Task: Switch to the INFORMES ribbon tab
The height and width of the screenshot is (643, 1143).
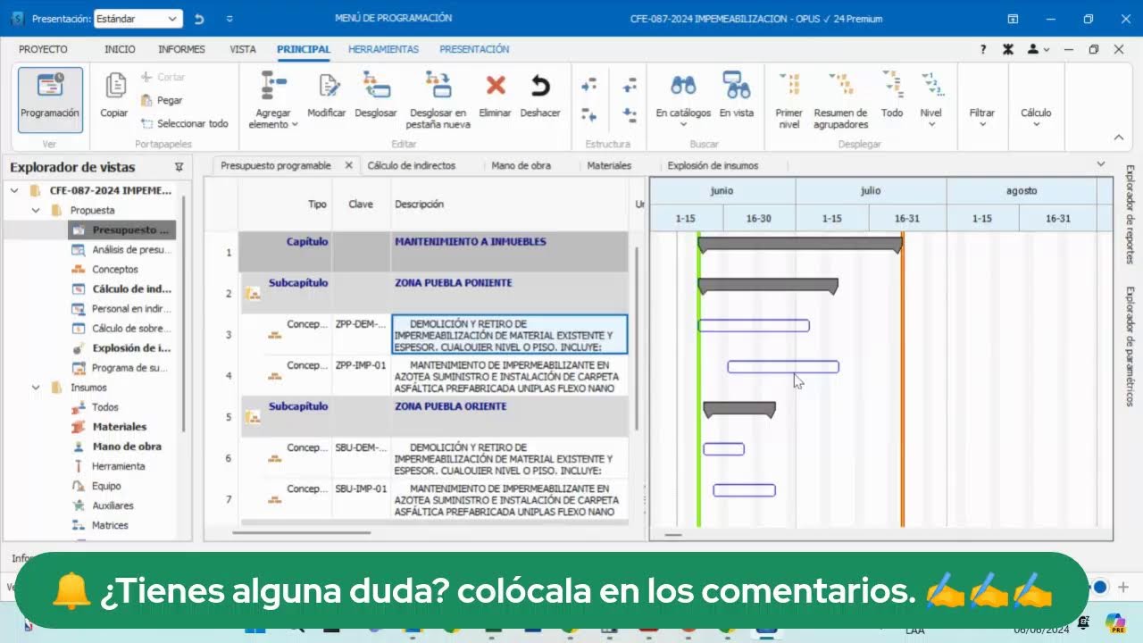Action: coord(181,49)
